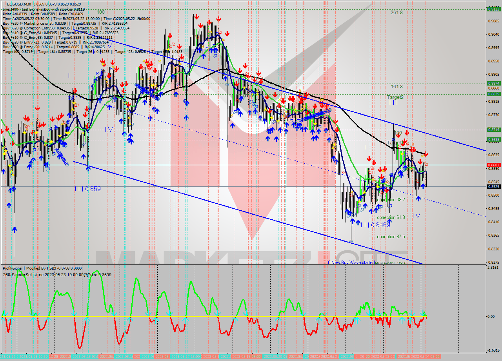Click the 0.9085 price axis value
The width and height of the screenshot is (502, 361).
click(x=493, y=21)
